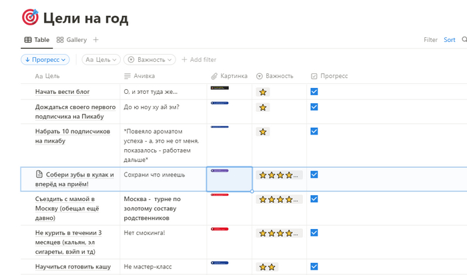Open page icon in 'Собери зубы в кулак' row

pos(39,175)
